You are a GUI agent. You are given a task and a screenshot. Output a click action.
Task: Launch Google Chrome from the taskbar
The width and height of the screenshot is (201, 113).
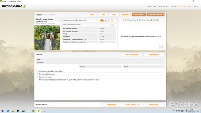click(34, 111)
